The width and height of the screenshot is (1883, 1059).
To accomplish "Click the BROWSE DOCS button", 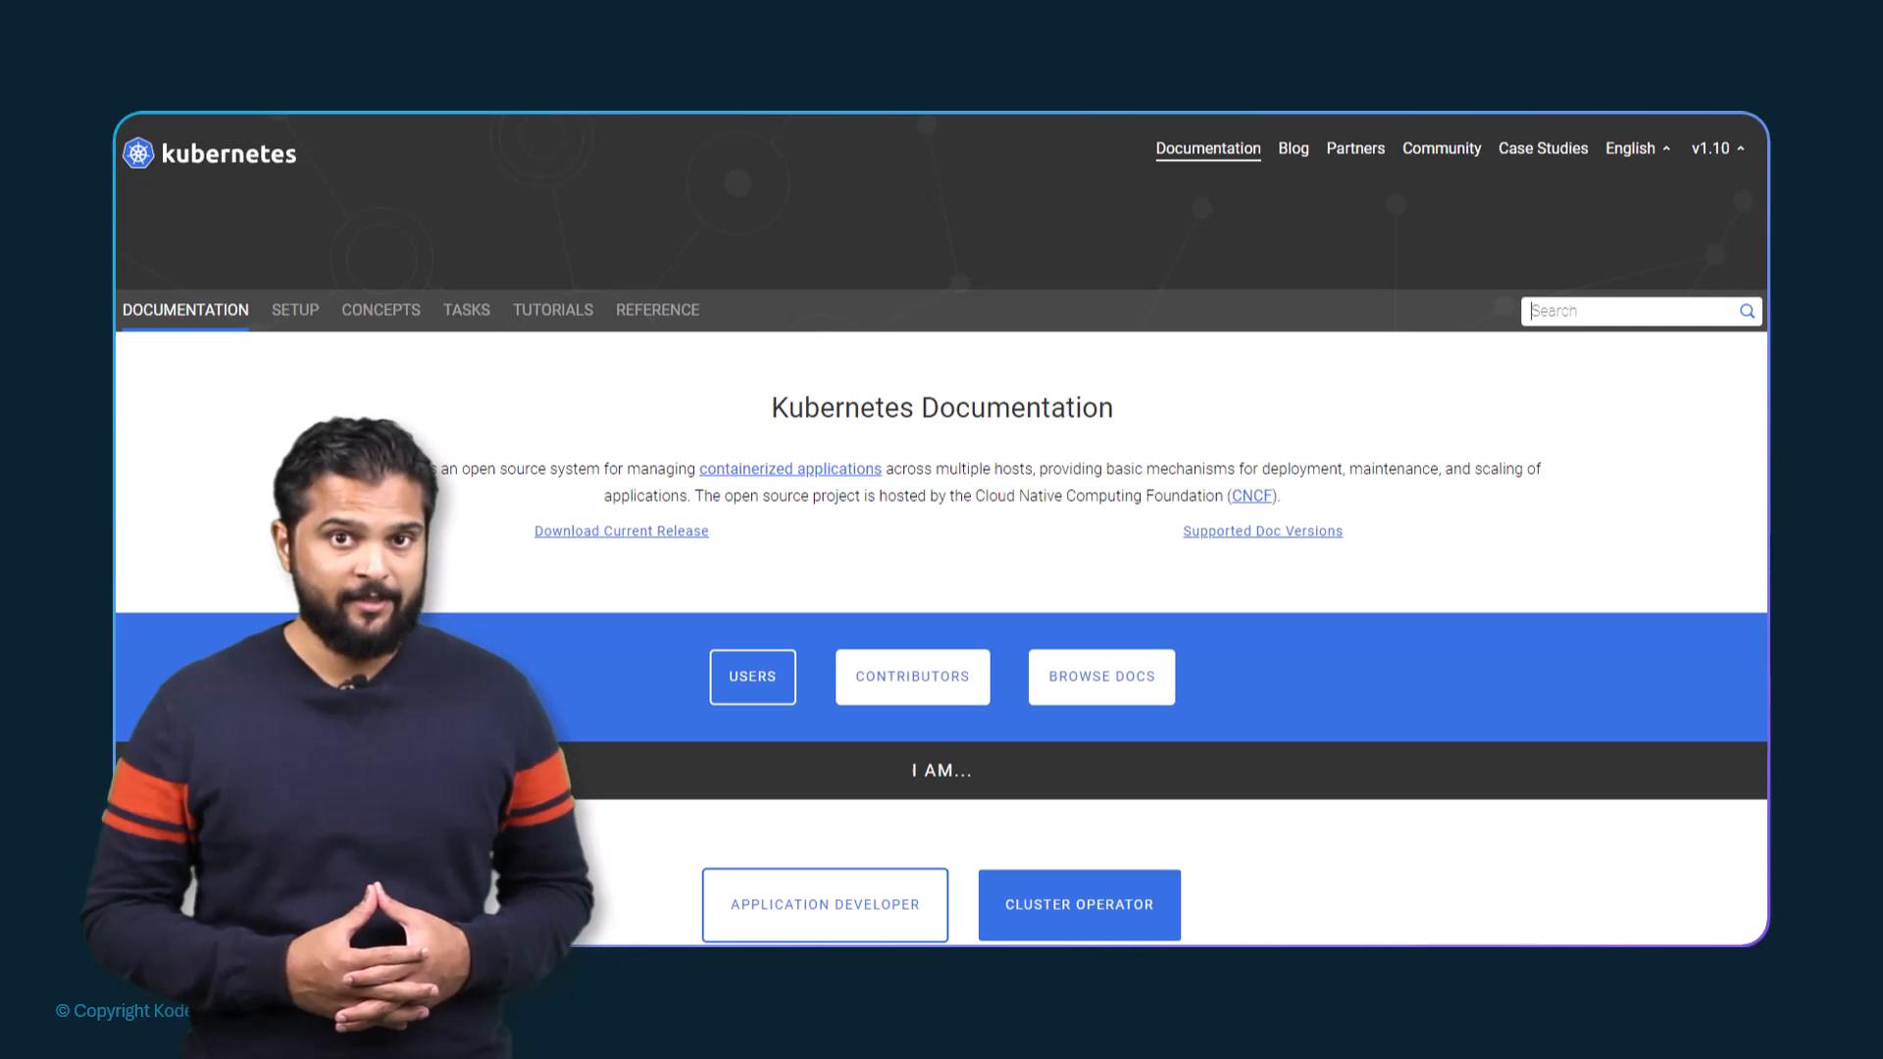I will coord(1101,677).
